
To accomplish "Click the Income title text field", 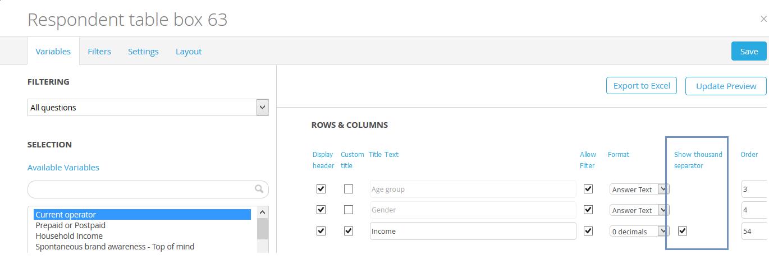I will tap(473, 231).
